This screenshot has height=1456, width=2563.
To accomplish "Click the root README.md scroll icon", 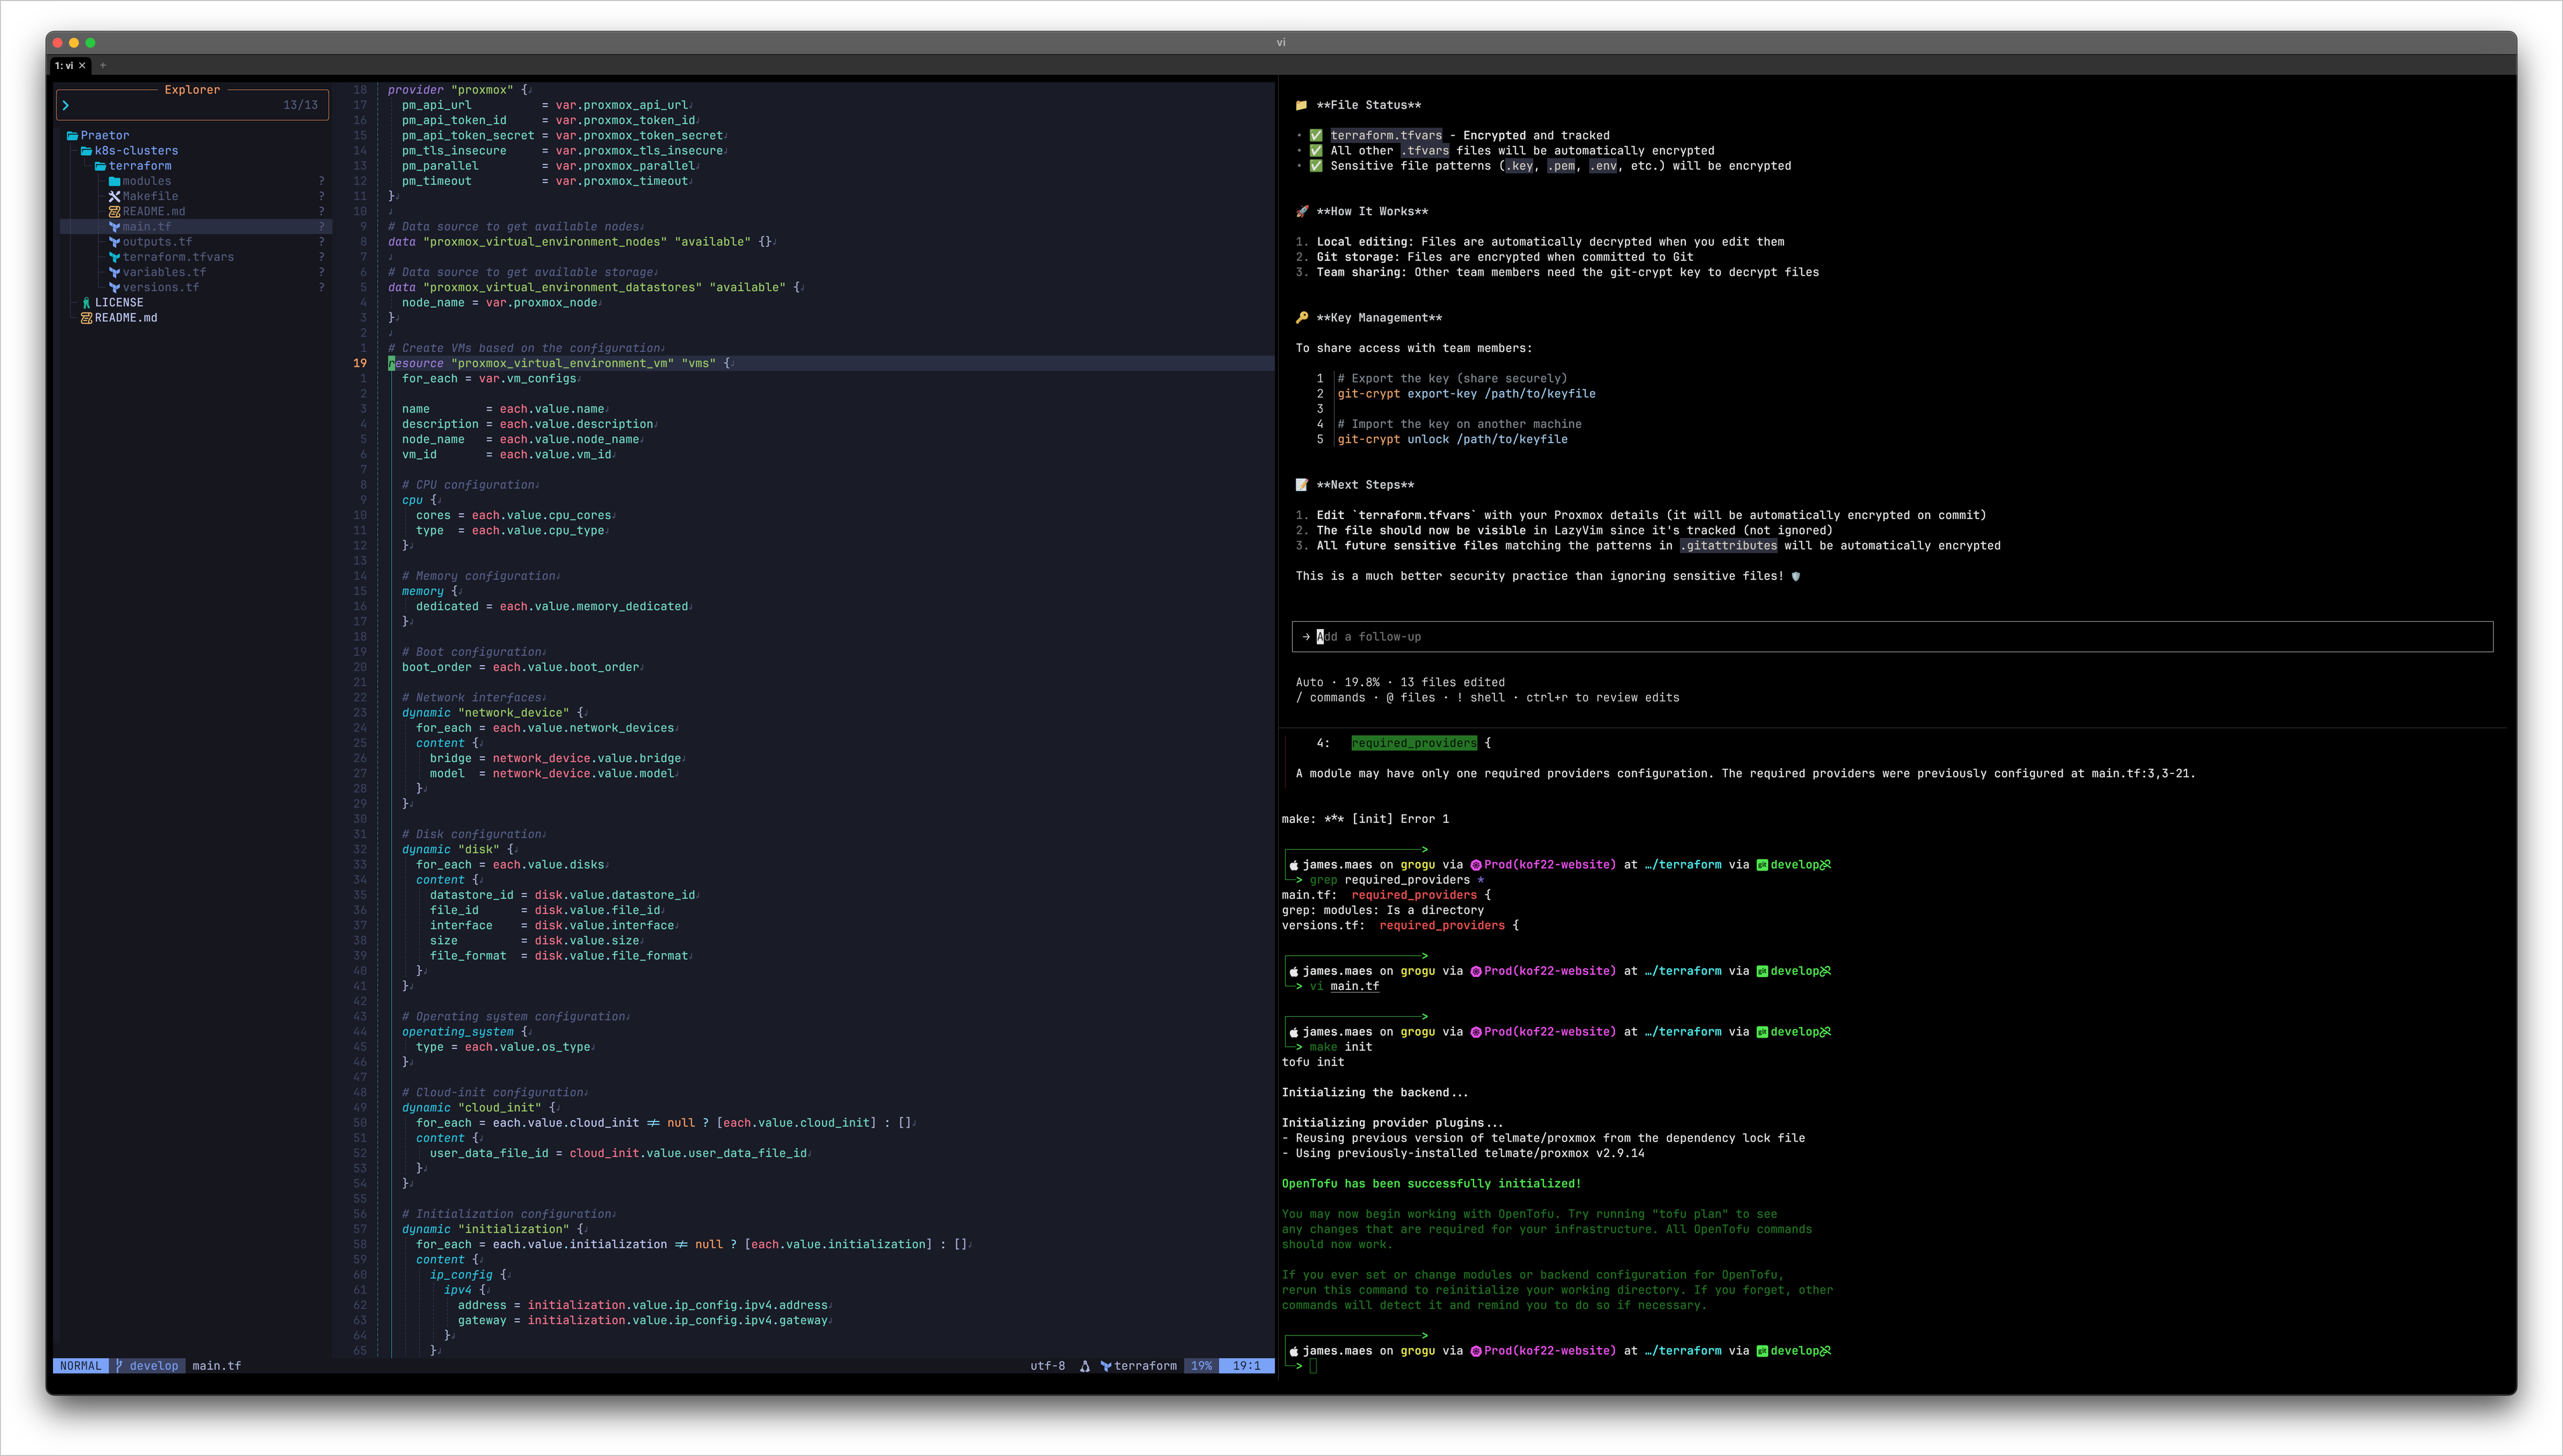I will click(x=86, y=318).
